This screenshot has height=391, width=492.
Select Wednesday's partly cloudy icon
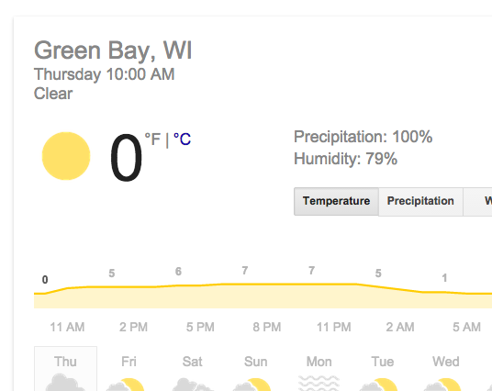pos(442,385)
